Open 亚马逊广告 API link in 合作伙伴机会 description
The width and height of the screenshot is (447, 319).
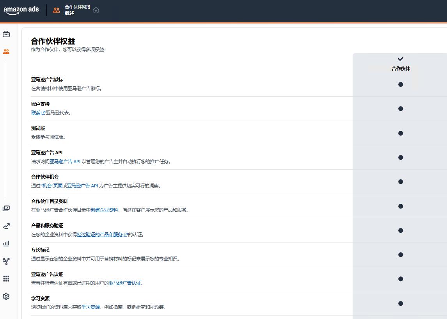pyautogui.click(x=82, y=186)
